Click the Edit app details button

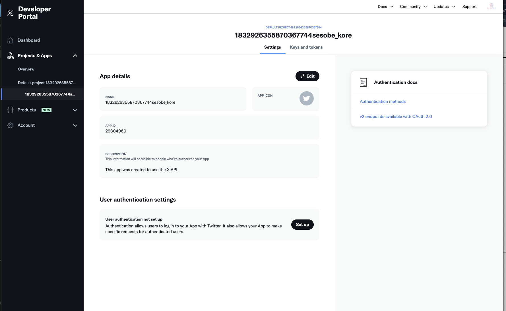[x=307, y=76]
